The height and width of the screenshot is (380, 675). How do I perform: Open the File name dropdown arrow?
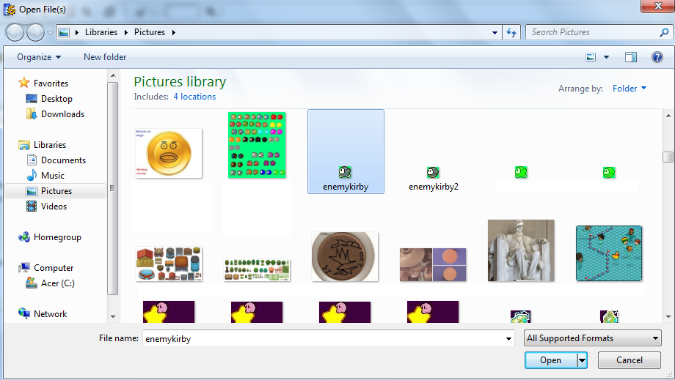[509, 339]
